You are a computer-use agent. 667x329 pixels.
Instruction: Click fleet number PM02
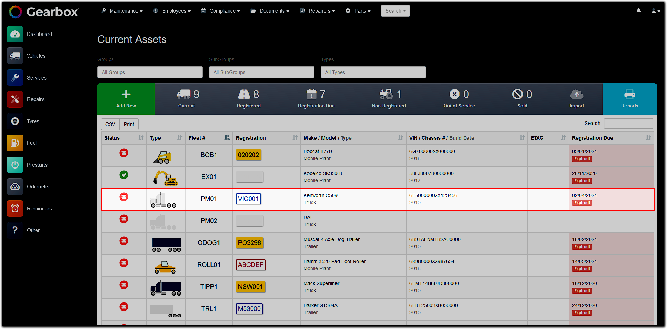pos(209,221)
